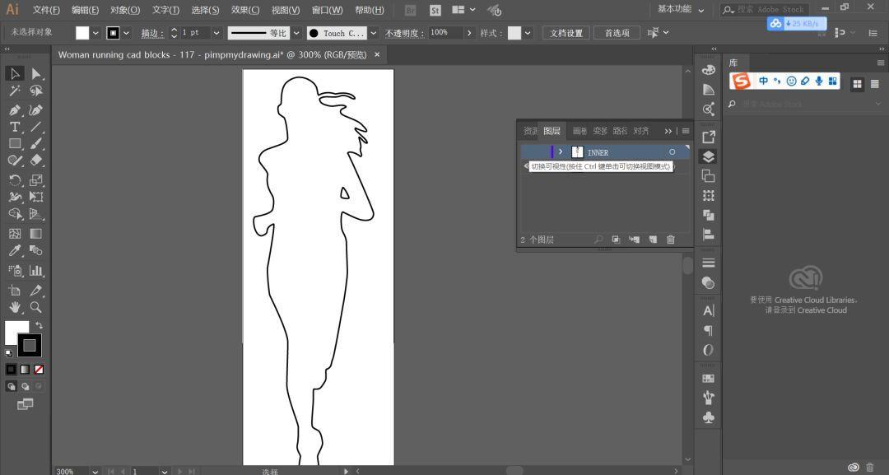Switch to 图层 layers tab
The width and height of the screenshot is (889, 475).
tap(552, 131)
